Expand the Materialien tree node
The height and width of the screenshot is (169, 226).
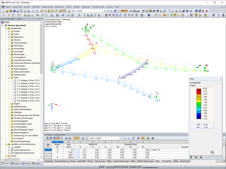click(x=9, y=37)
